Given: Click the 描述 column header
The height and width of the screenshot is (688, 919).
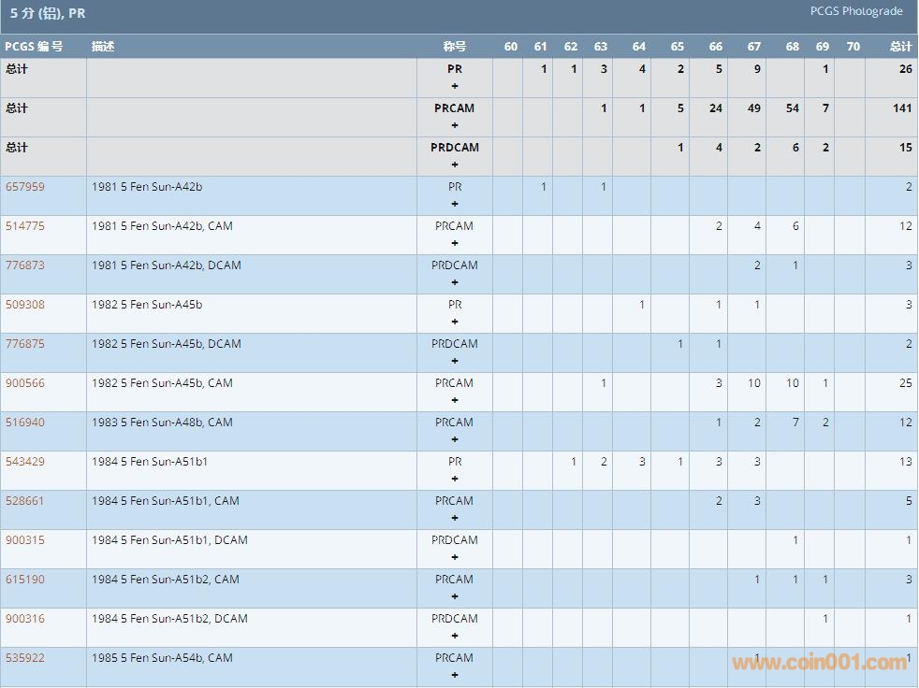Looking at the screenshot, I should coord(103,47).
